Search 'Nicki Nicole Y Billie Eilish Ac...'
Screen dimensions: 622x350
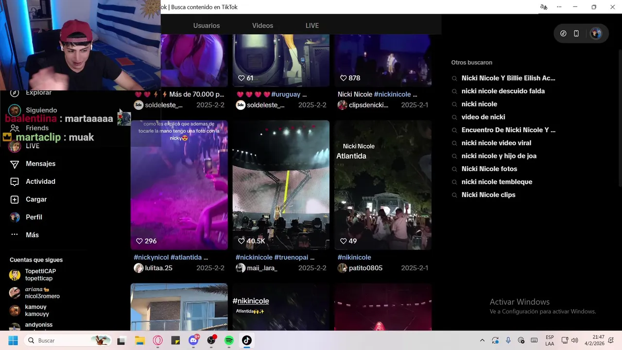pos(508,78)
